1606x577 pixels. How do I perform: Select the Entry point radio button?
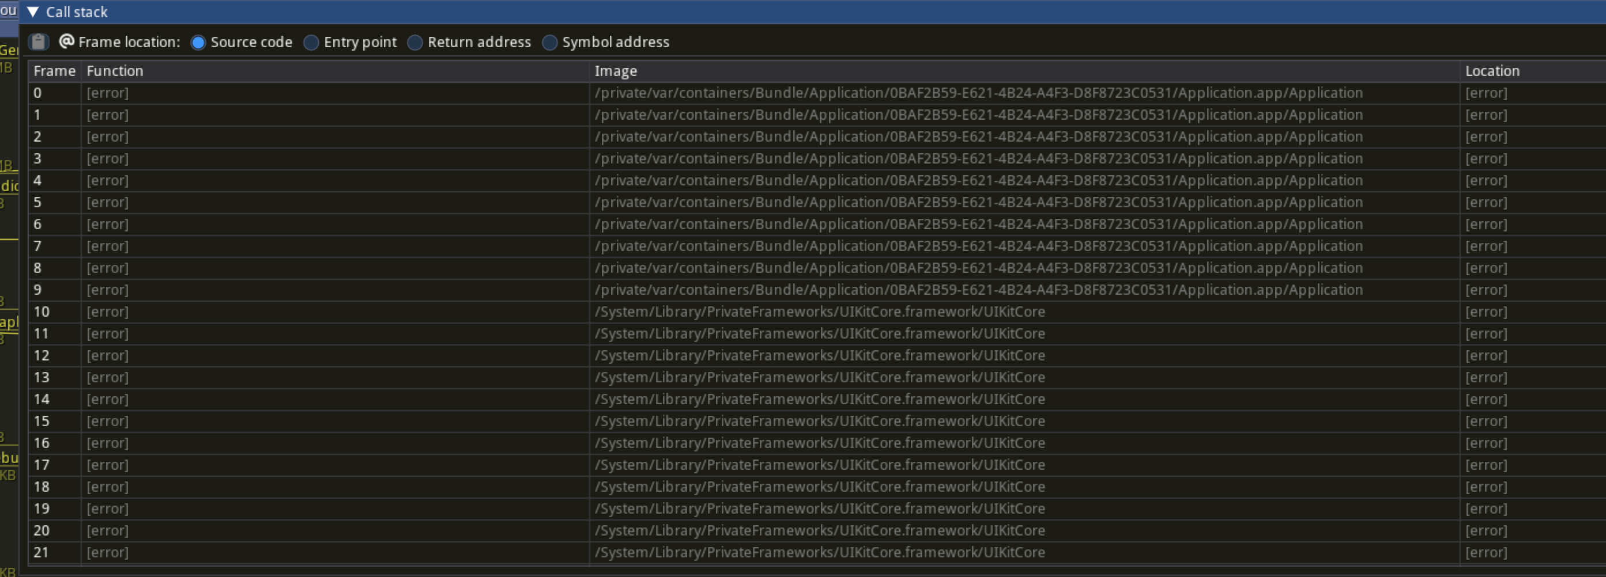311,43
